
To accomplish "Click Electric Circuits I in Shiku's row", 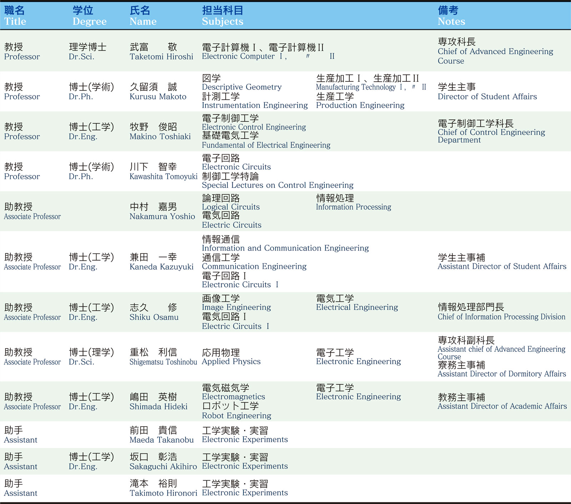I will pyautogui.click(x=236, y=326).
